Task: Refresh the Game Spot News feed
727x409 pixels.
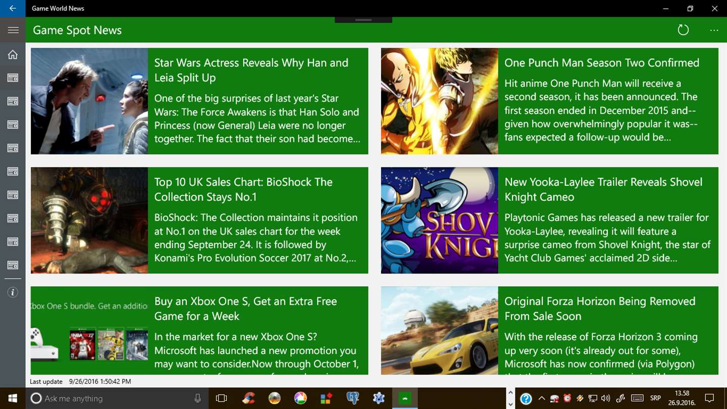Action: click(683, 30)
